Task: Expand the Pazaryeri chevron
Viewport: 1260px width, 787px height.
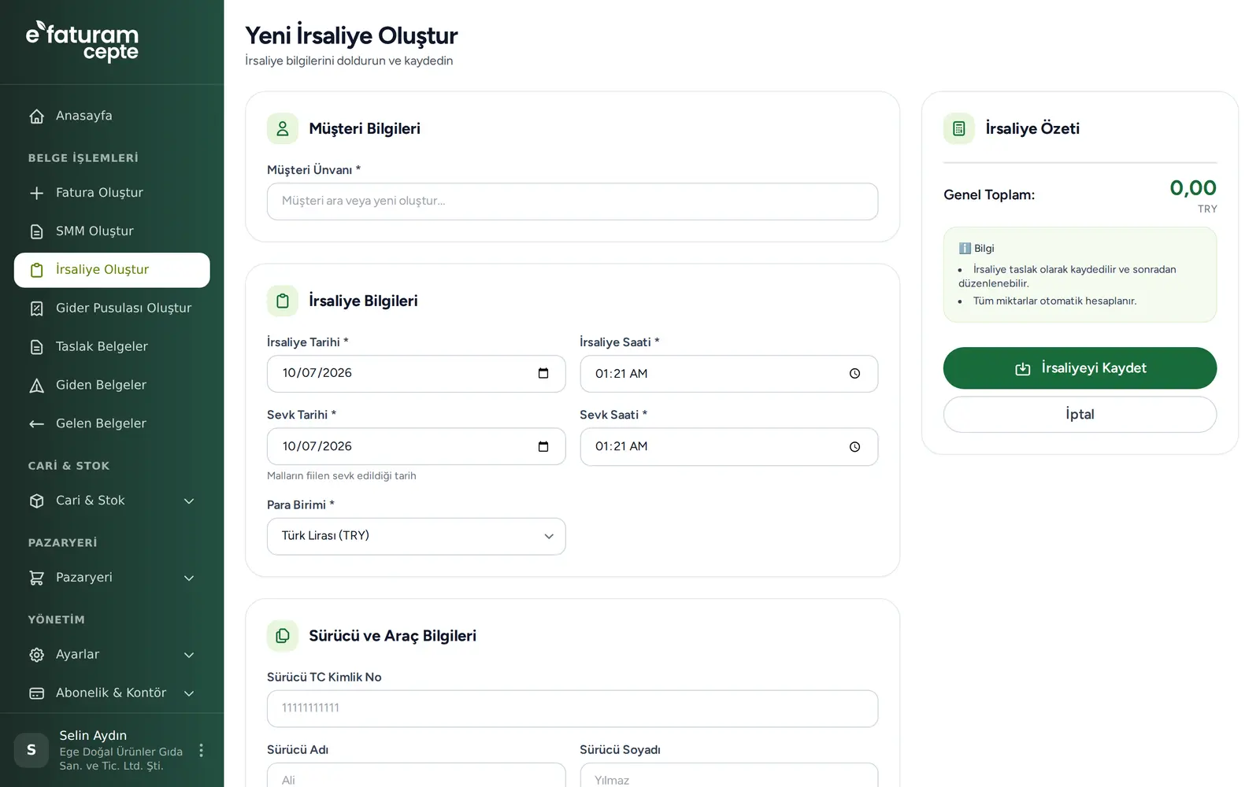Action: pyautogui.click(x=189, y=578)
